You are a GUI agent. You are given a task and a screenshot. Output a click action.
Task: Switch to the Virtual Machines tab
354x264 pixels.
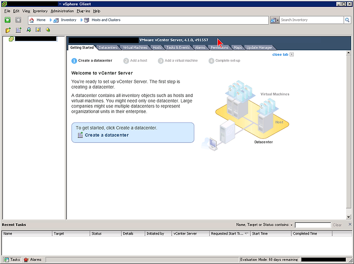click(x=135, y=47)
